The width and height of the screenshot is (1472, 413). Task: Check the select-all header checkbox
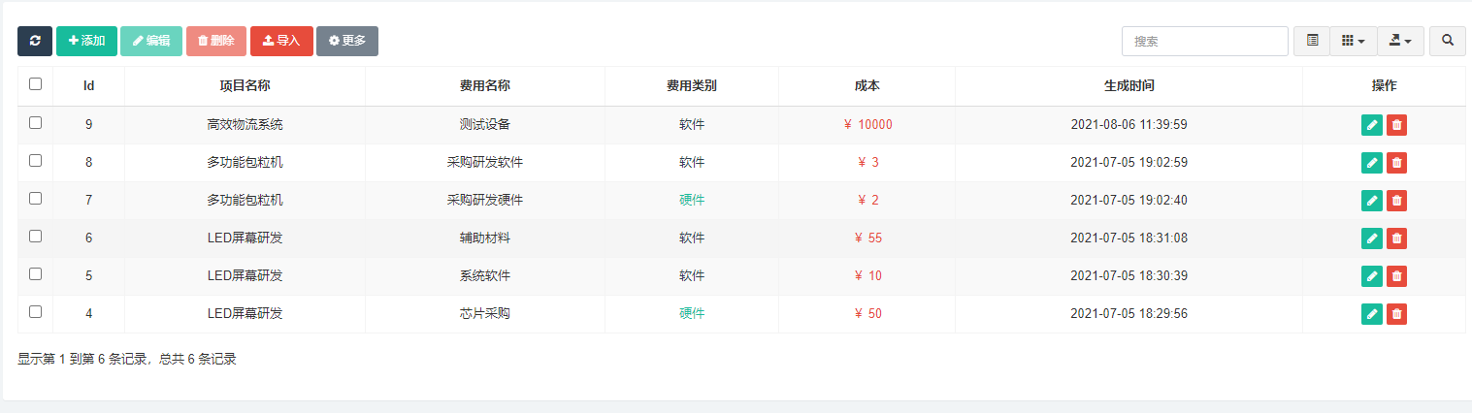pyautogui.click(x=36, y=84)
